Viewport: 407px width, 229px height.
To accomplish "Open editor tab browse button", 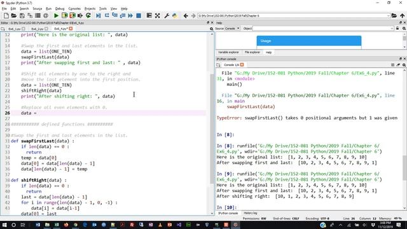I will tap(3, 29).
